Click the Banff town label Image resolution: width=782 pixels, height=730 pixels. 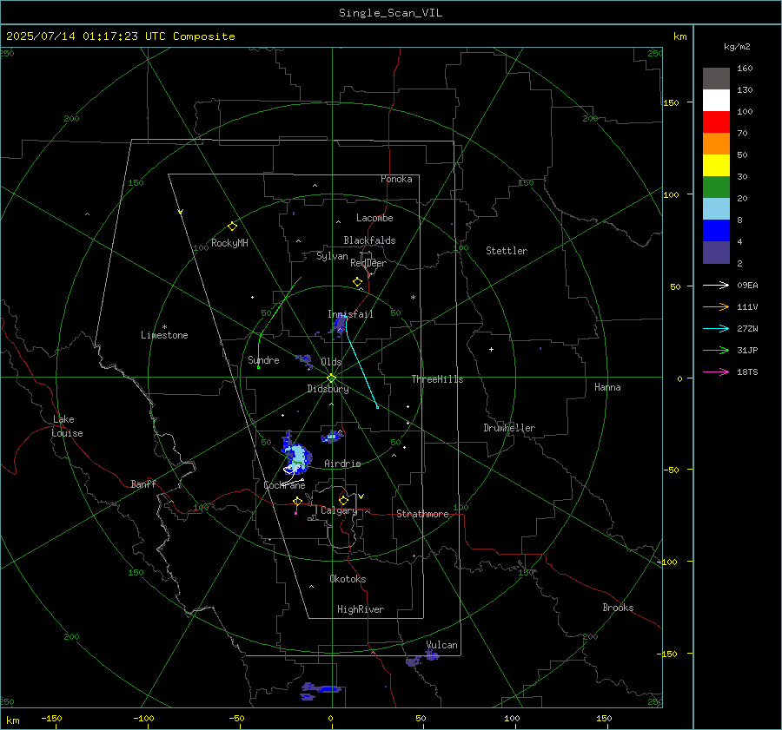[143, 483]
